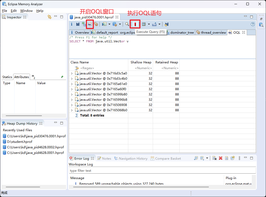Viewport: 266px width, 197px height.
Task: Click Export Log icon in Error Log
Action: pos(196,158)
